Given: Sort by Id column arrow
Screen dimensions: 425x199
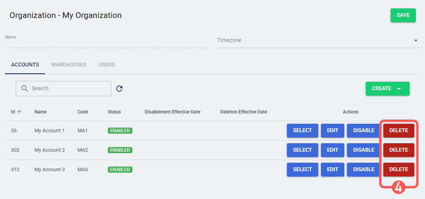Looking at the screenshot, I should [x=19, y=112].
